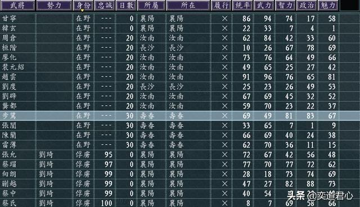Sort by the 身份 column header
The image size is (360, 207).
click(x=83, y=5)
